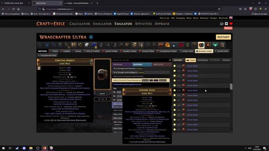The height and width of the screenshot is (151, 269).
Task: Expand the Strength and Dexterity affix row
Action: click(x=141, y=68)
